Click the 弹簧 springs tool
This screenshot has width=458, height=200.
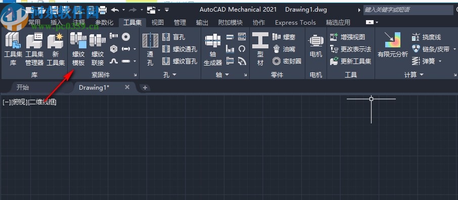coord(423,61)
